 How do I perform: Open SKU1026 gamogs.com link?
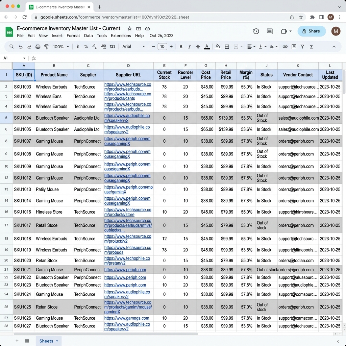click(x=127, y=318)
